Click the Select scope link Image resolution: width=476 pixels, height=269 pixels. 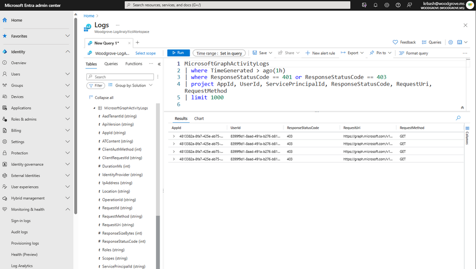145,53
